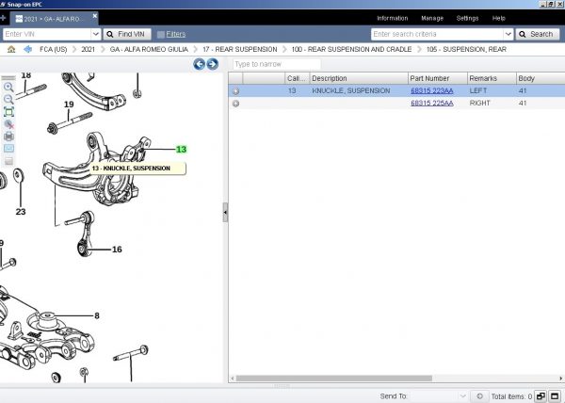
Task: Sort by the Remarks column header
Action: [x=492, y=78]
